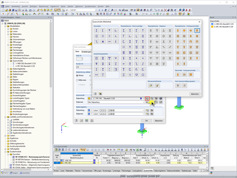
Task: Open Stabende cross-section dropdown
Action: [143, 102]
